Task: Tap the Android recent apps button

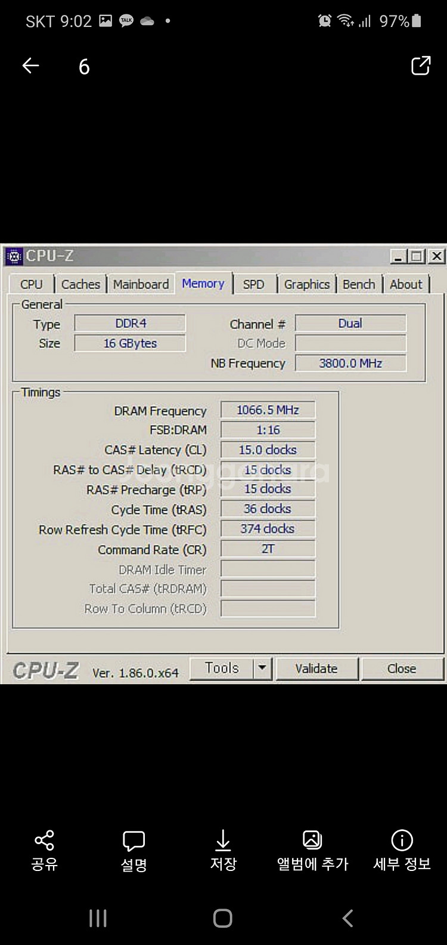Action: 98,918
